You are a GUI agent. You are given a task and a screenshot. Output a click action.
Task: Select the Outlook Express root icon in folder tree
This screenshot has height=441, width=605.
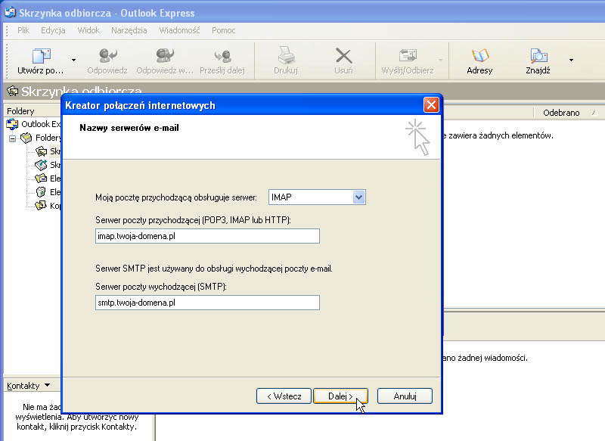tap(12, 124)
